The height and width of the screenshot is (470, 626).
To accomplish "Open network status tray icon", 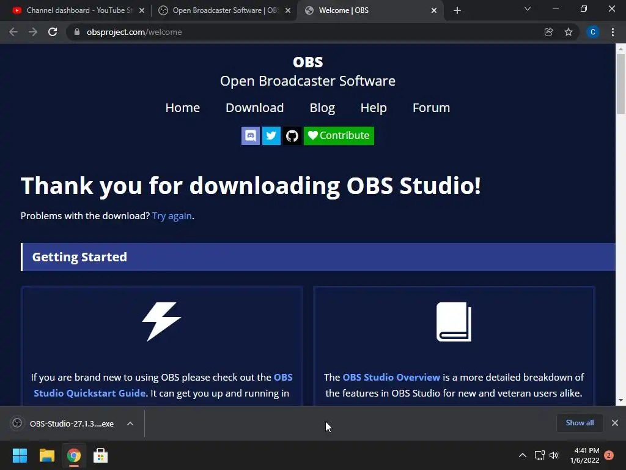I will pos(539,455).
